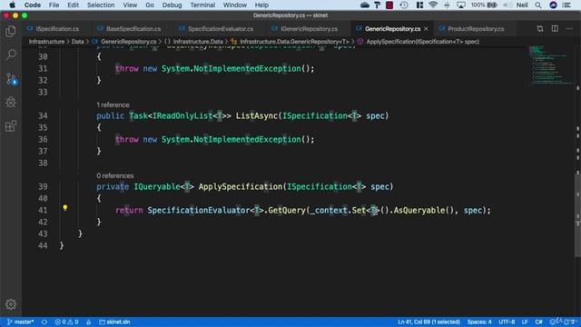Image resolution: width=581 pixels, height=327 pixels.
Task: Click the Wi-Fi icon in menu bar
Action: (x=433, y=5)
